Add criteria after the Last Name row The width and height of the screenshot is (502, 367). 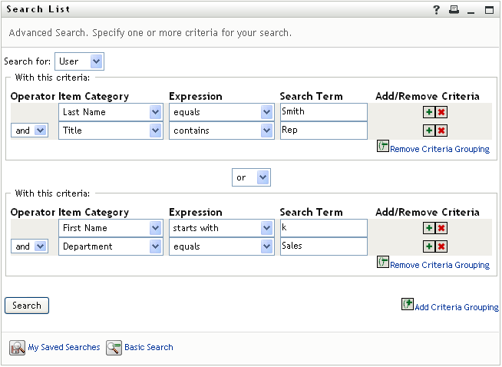point(429,112)
